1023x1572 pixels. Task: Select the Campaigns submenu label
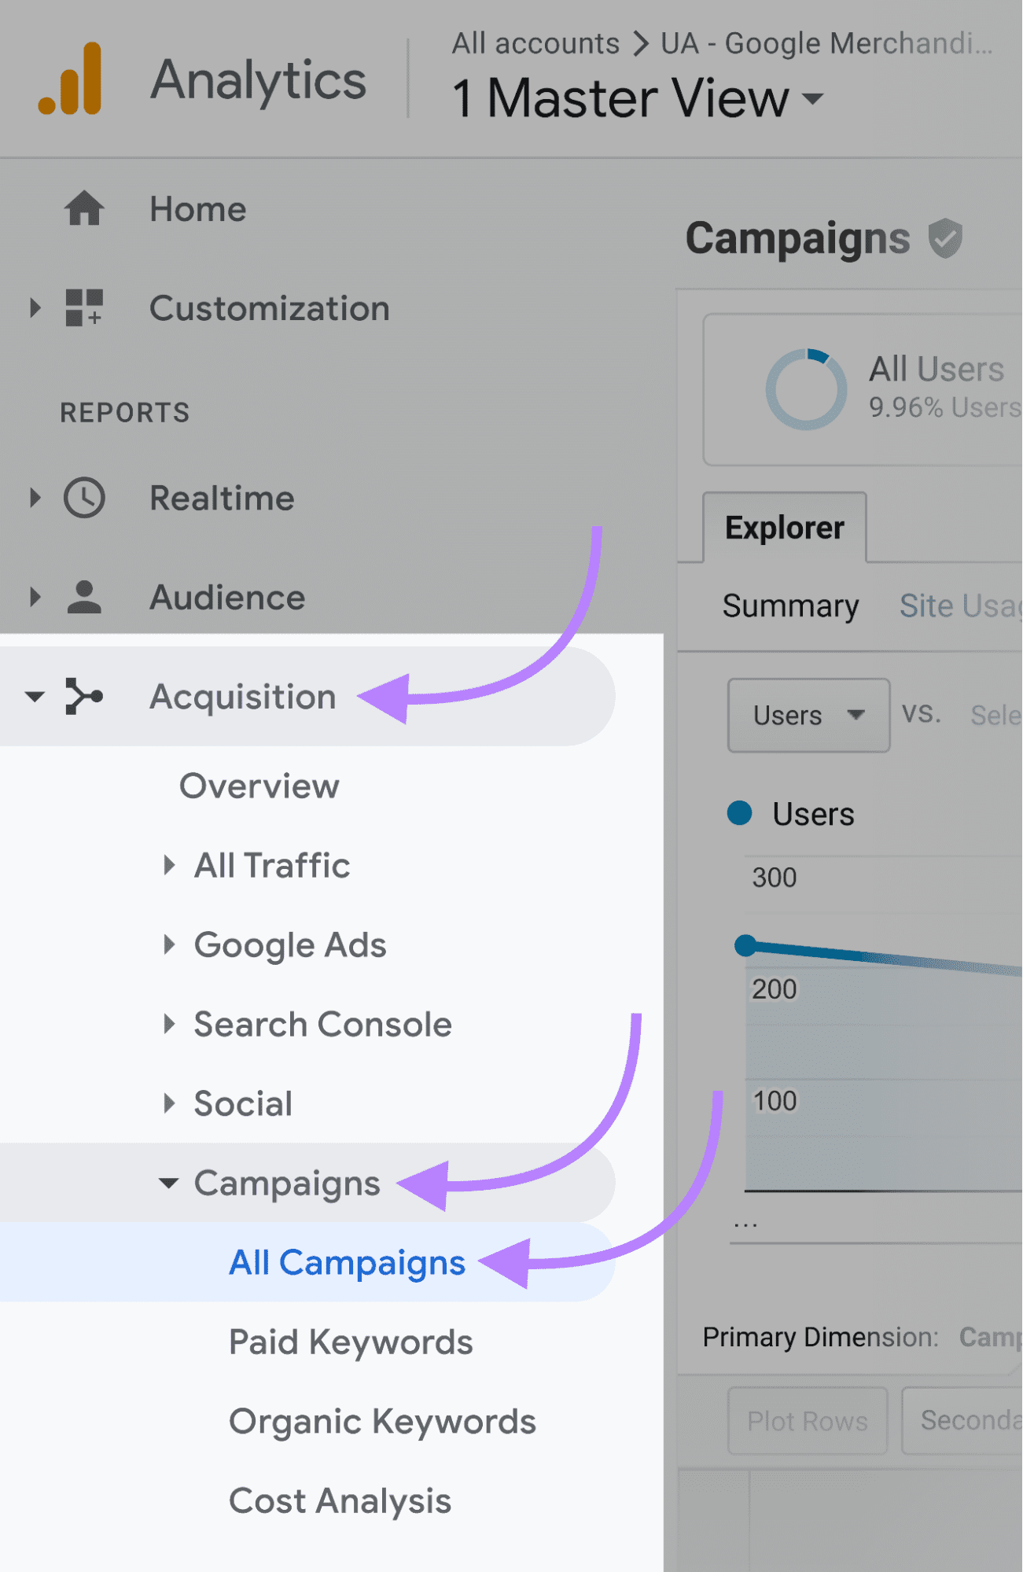click(x=287, y=1184)
